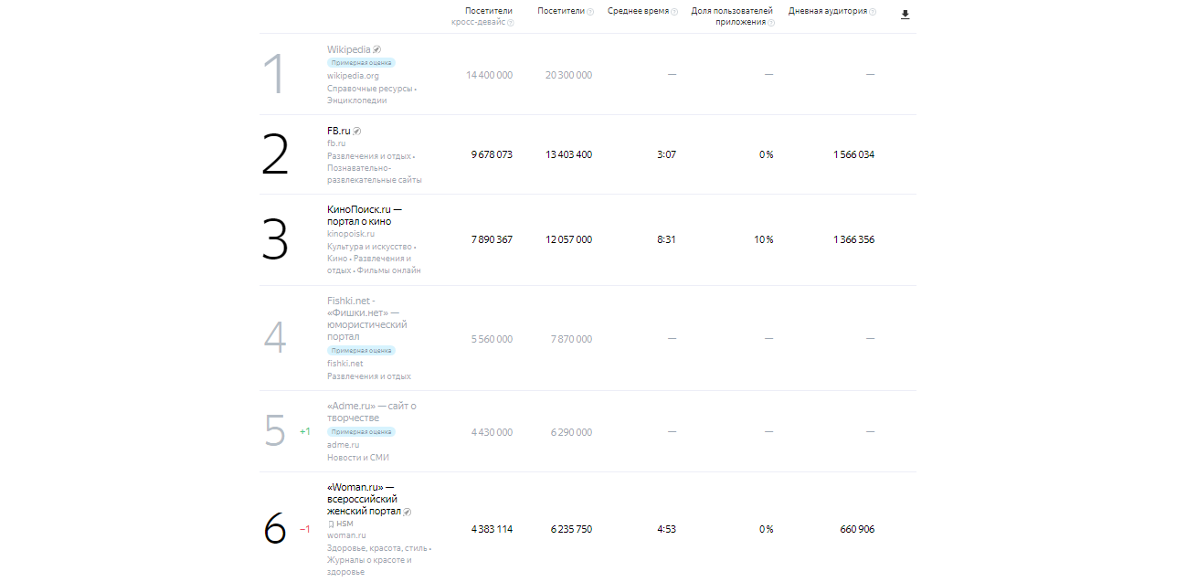Open Здоровье, красота, стиль category under Woman.ru
This screenshot has height=582, width=1197.
tap(376, 548)
